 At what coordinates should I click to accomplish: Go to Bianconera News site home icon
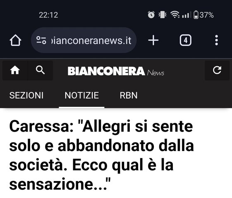[15, 70]
